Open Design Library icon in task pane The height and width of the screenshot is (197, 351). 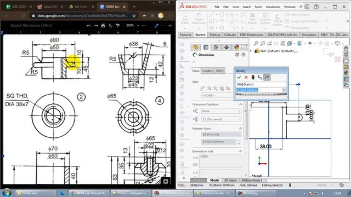[346, 54]
